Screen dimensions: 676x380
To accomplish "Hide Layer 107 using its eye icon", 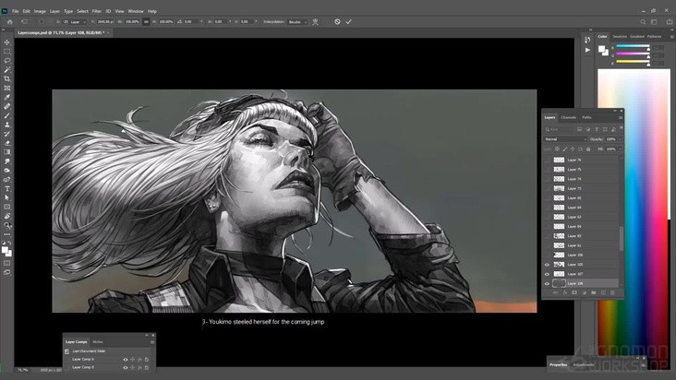I will (547, 274).
